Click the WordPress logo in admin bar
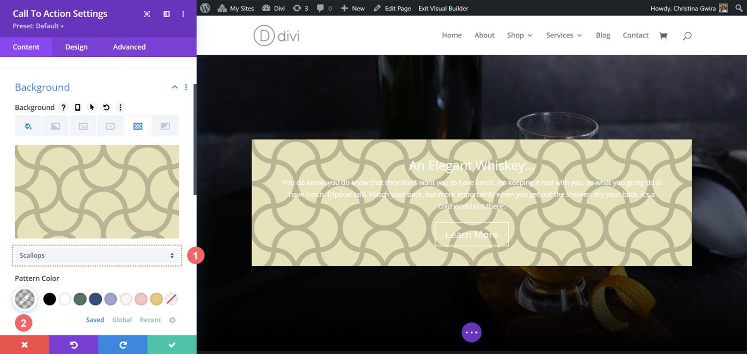 [x=204, y=8]
